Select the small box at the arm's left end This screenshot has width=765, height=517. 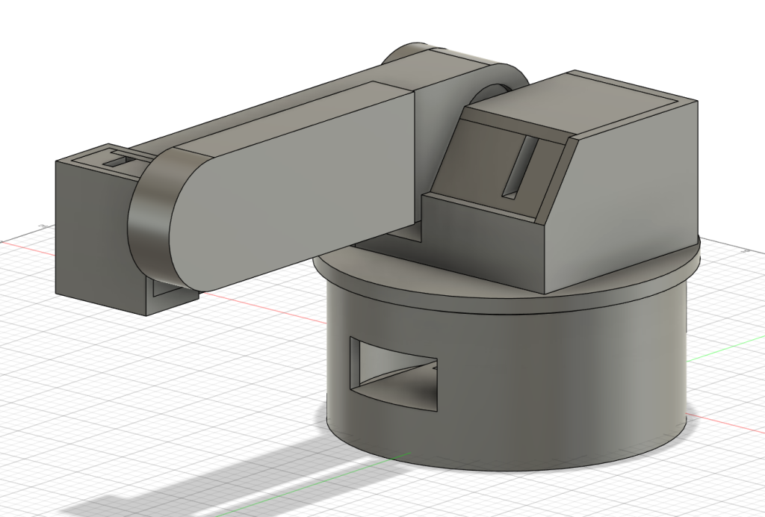(90, 232)
